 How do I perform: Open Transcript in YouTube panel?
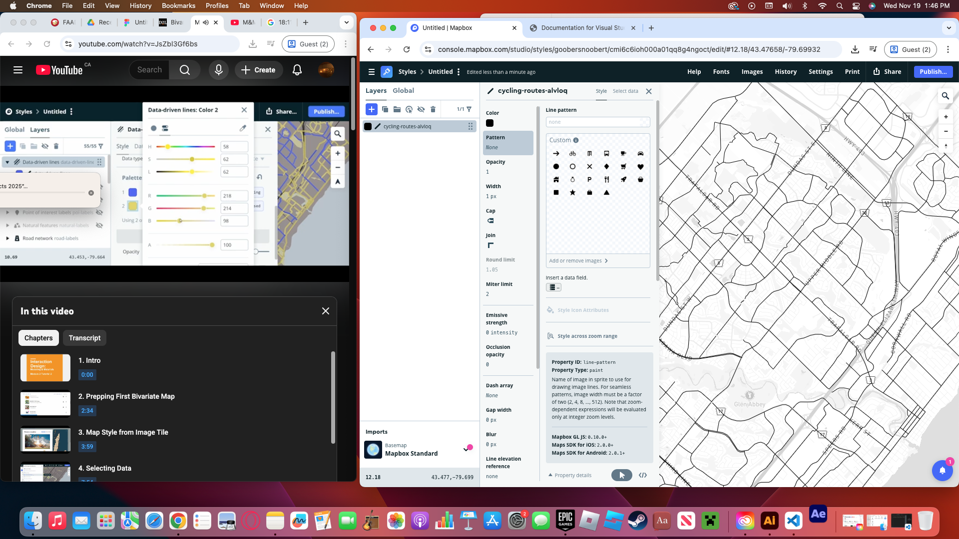(x=84, y=338)
